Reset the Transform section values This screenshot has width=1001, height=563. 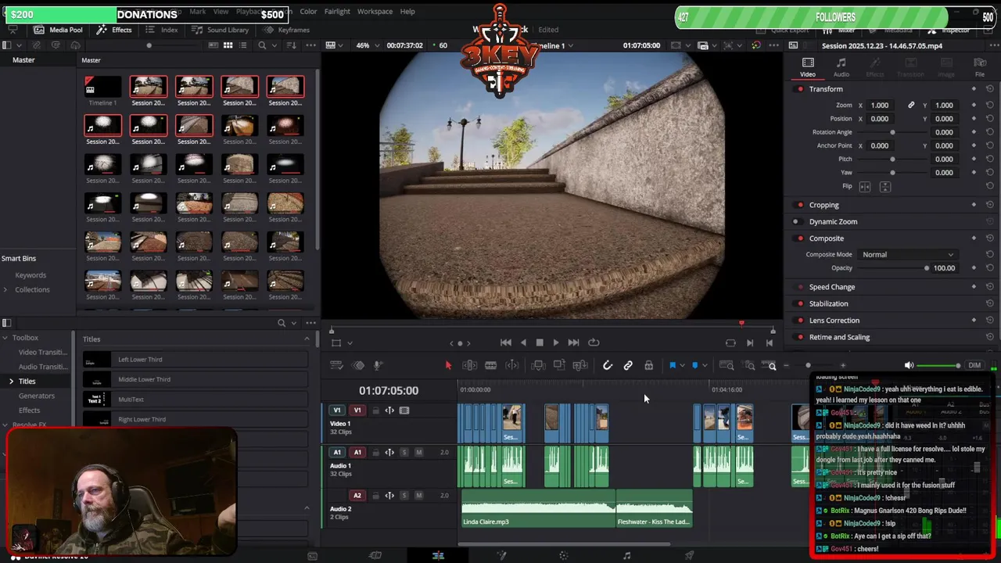point(990,89)
